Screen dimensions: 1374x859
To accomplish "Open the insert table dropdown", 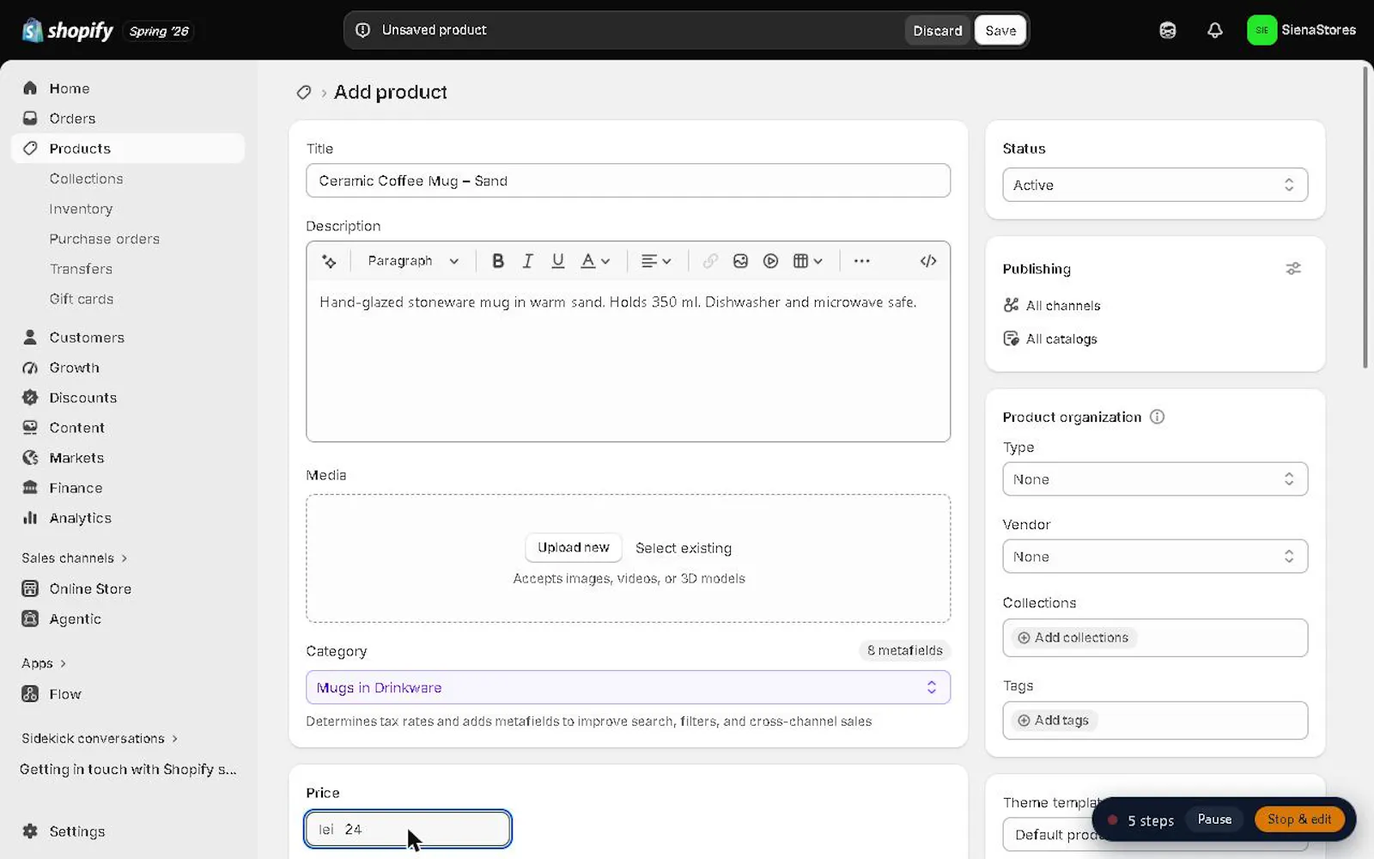I will (x=807, y=261).
